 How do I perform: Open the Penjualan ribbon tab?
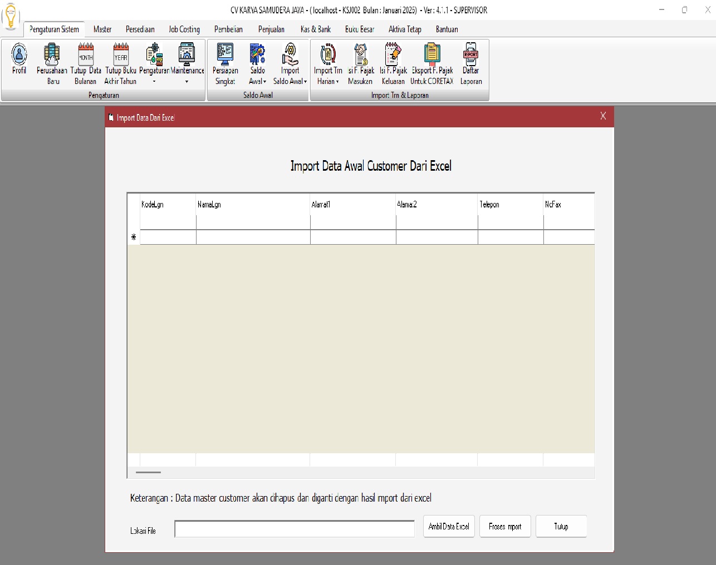coord(271,29)
